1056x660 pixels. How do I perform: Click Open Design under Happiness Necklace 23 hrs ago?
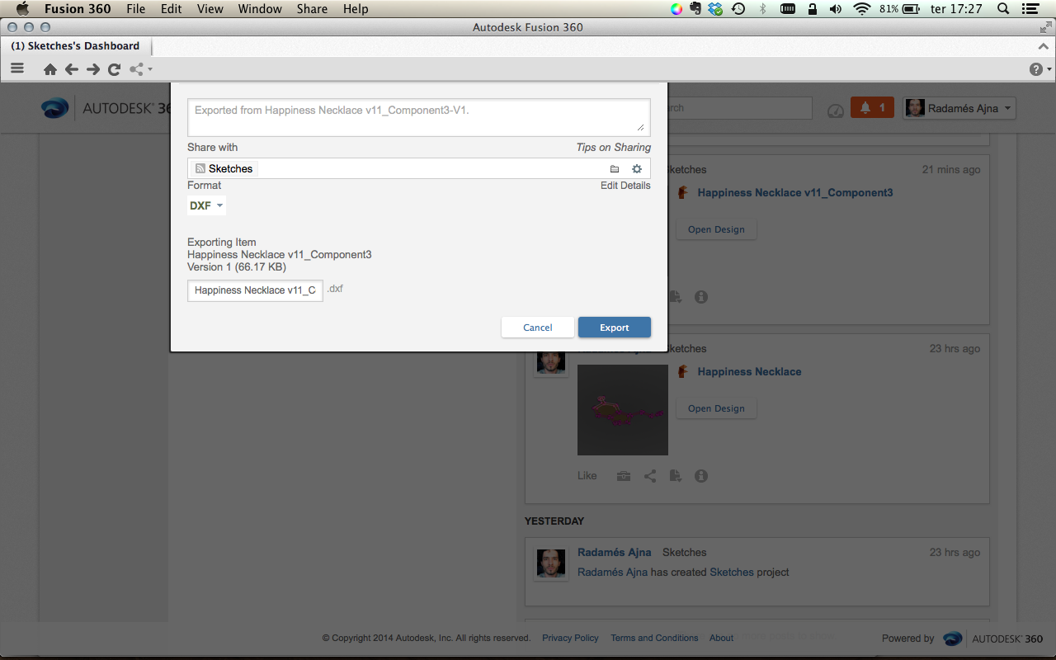click(716, 408)
